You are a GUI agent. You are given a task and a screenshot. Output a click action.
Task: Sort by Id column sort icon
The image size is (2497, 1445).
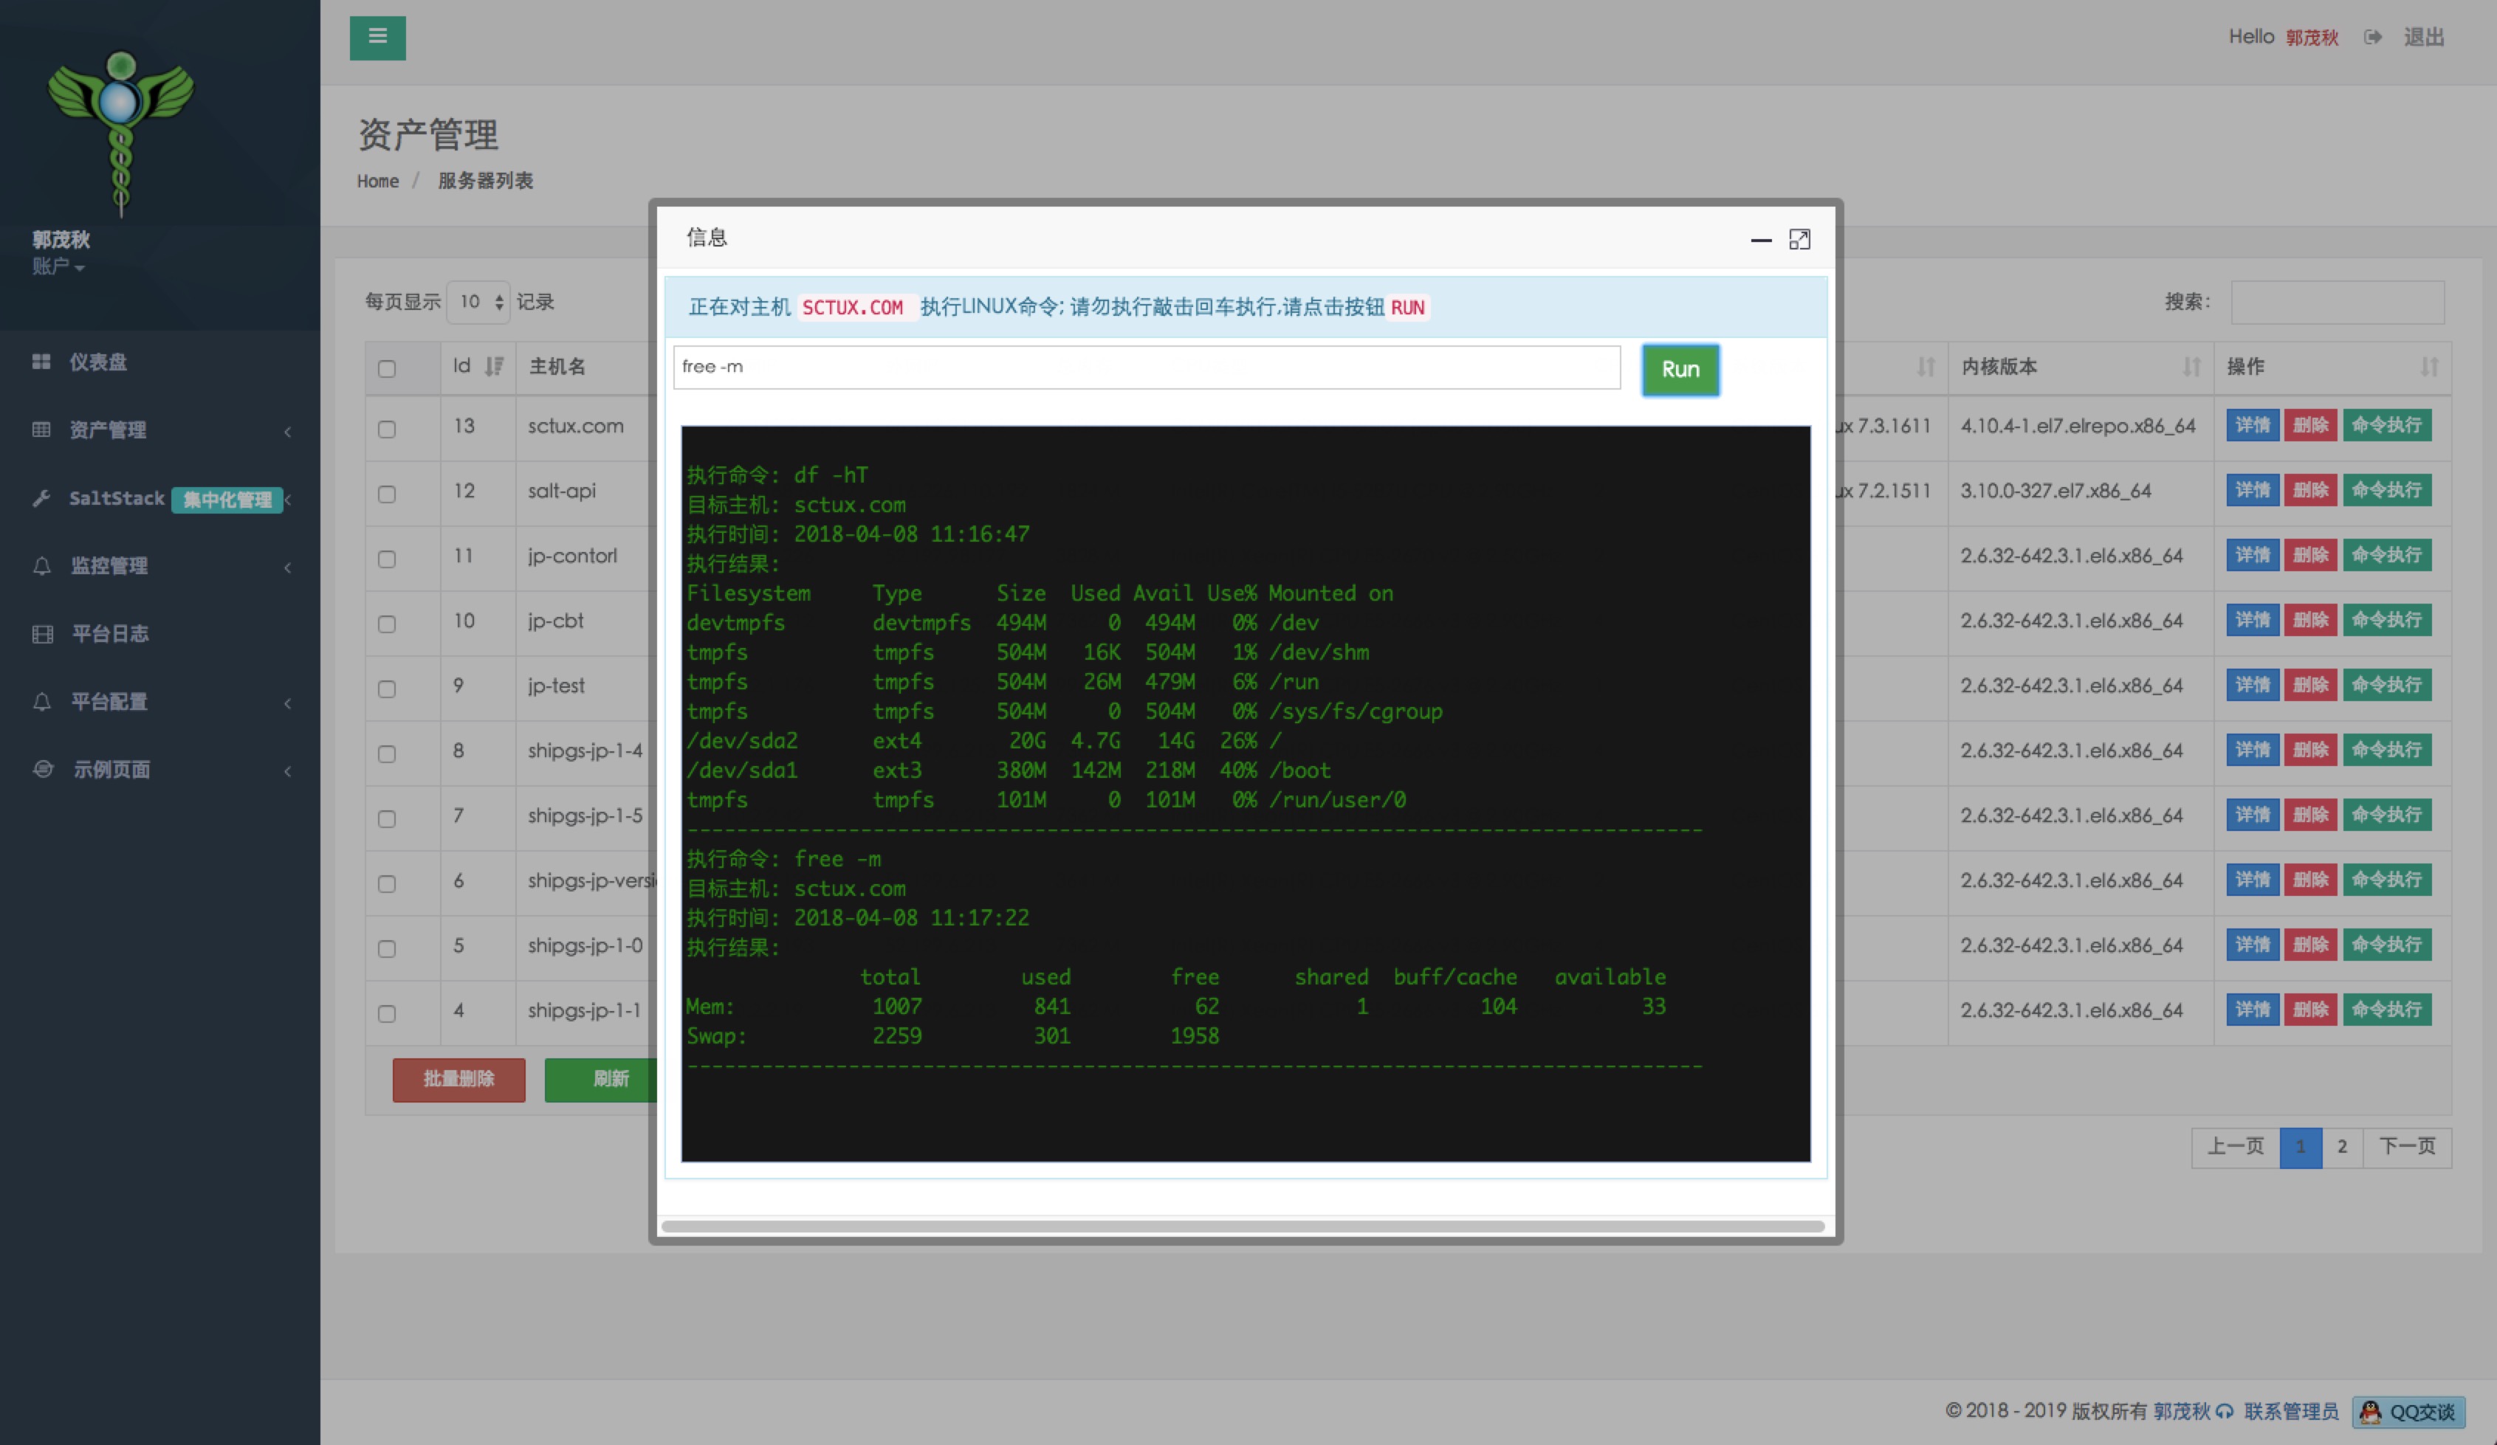[493, 367]
